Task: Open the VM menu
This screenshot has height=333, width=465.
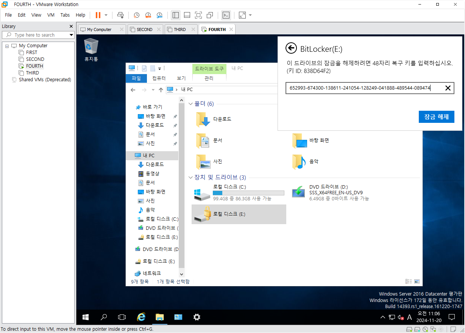Action: click(x=51, y=15)
